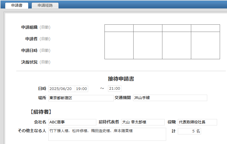Select the 招待代表者 field 大山 幸太郎様
The height and width of the screenshot is (144, 227).
(x=143, y=122)
